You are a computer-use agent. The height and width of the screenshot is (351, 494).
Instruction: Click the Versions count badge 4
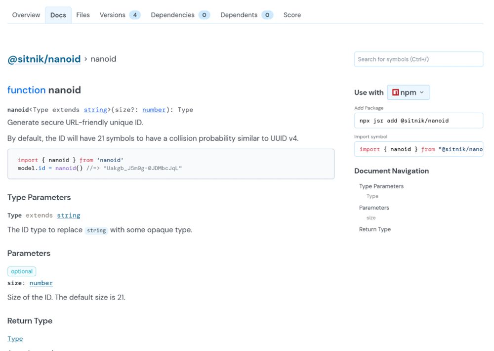(x=135, y=15)
